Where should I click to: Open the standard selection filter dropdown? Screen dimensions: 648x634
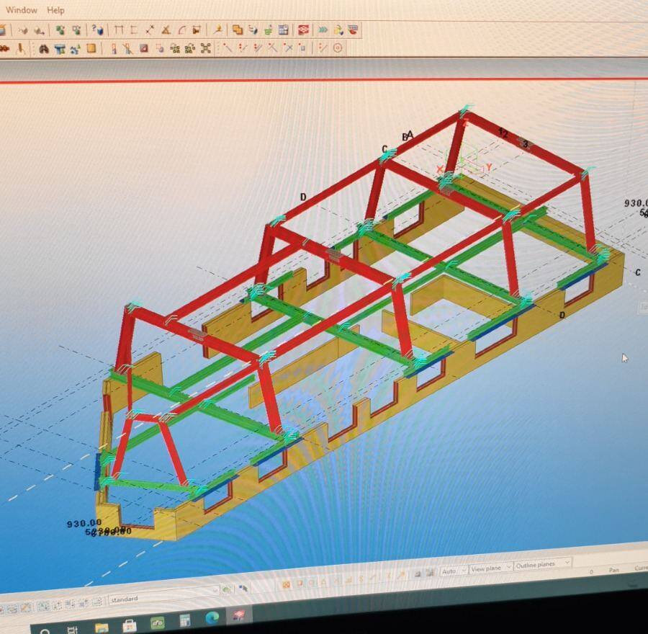pos(163,596)
